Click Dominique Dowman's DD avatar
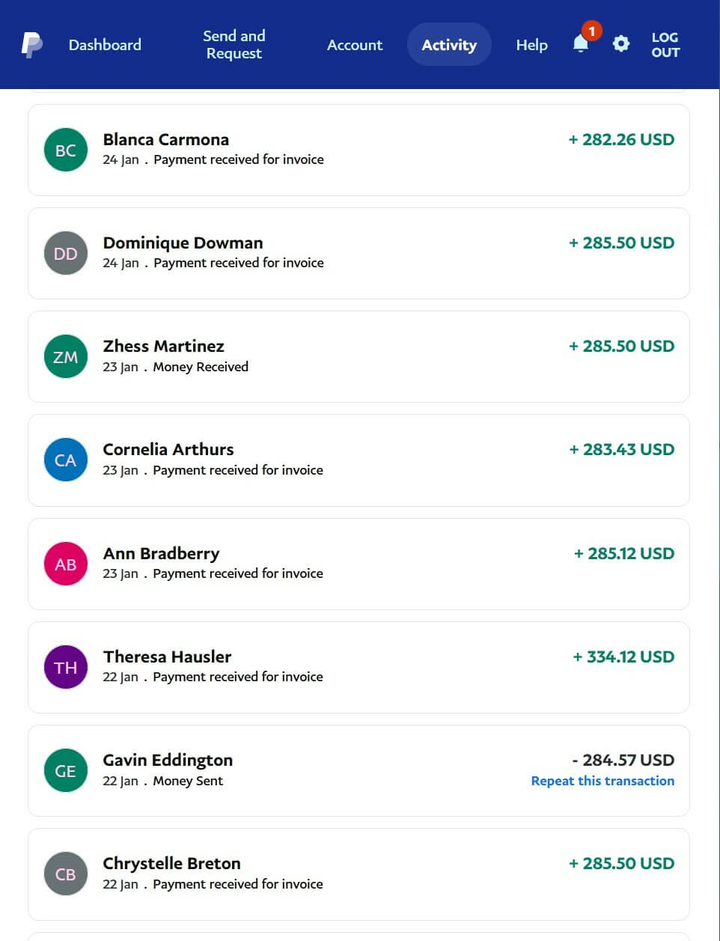This screenshot has width=720, height=941. 66,253
